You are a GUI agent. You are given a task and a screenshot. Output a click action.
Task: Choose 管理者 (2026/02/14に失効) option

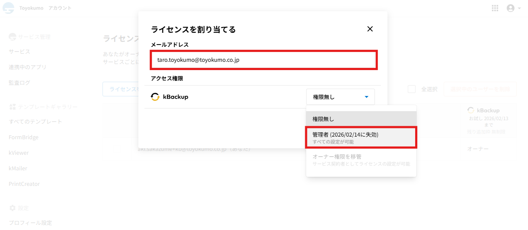click(361, 137)
